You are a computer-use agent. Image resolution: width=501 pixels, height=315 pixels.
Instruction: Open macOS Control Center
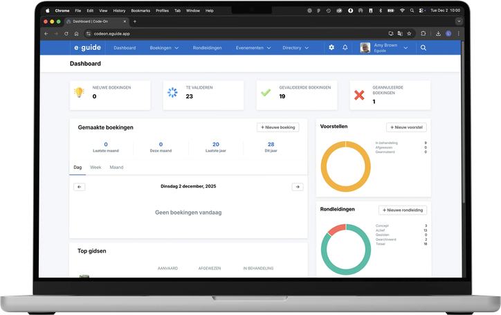click(421, 10)
